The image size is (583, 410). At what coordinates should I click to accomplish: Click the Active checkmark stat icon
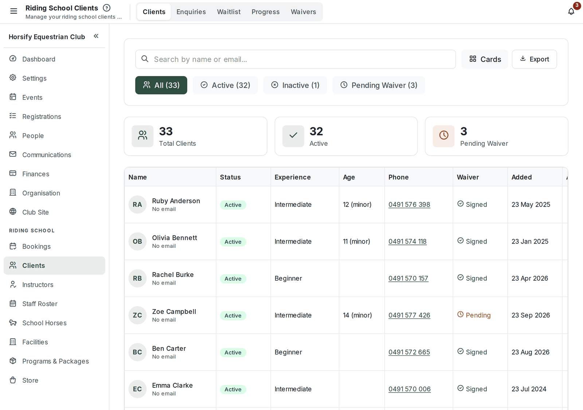[293, 136]
